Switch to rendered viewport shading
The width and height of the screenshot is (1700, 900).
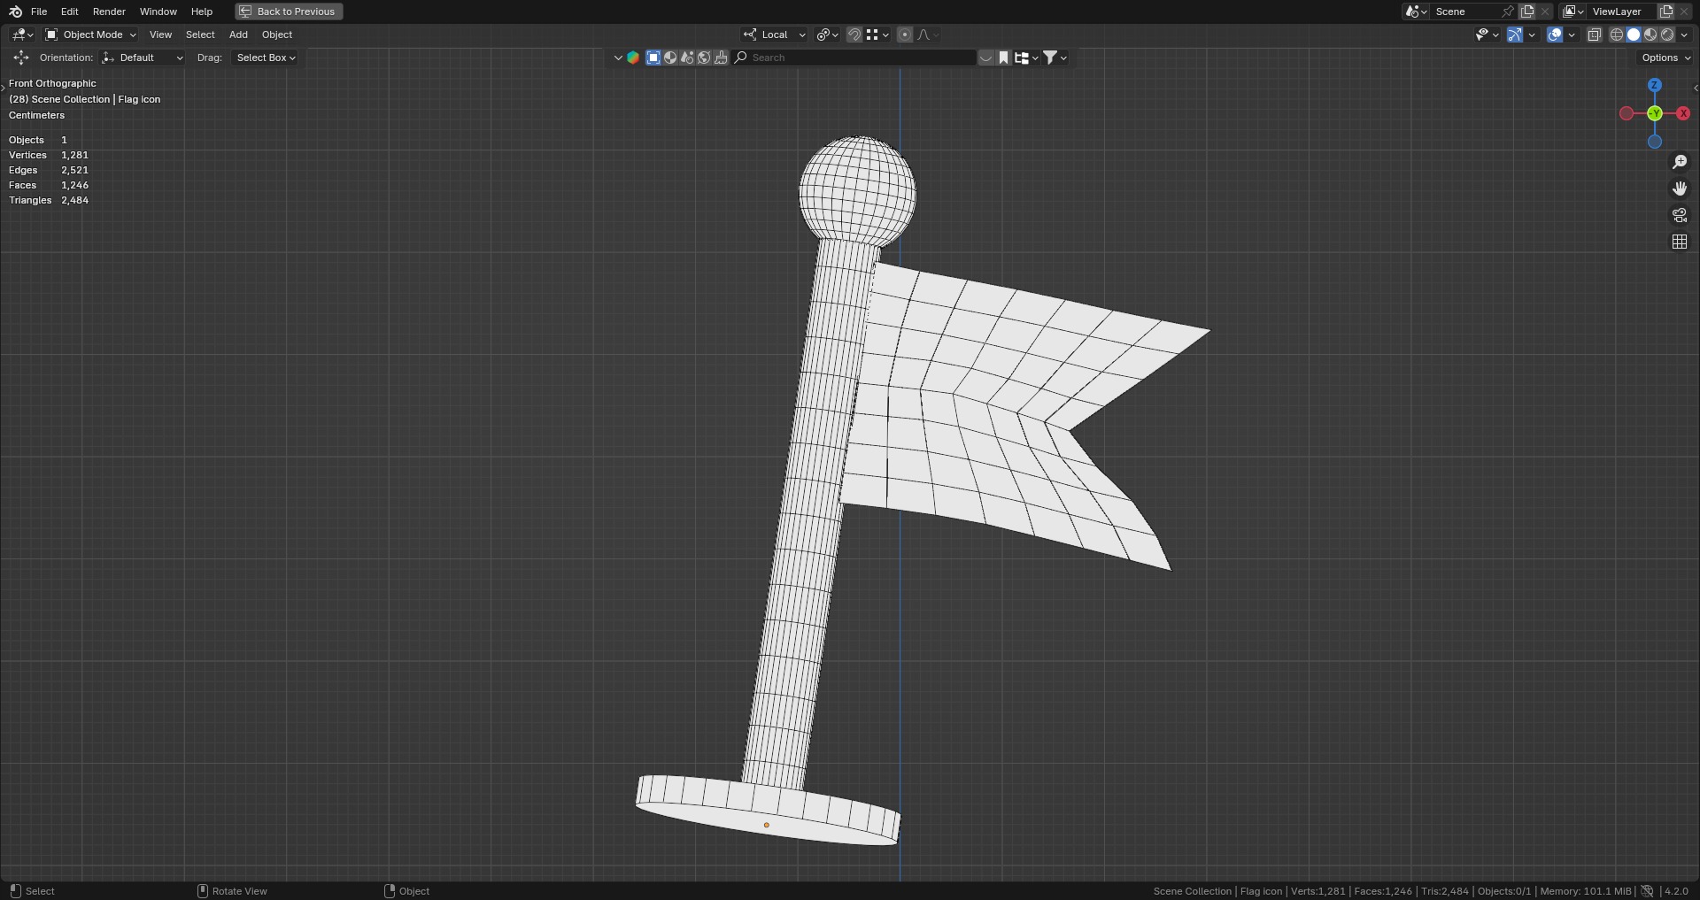[1667, 35]
